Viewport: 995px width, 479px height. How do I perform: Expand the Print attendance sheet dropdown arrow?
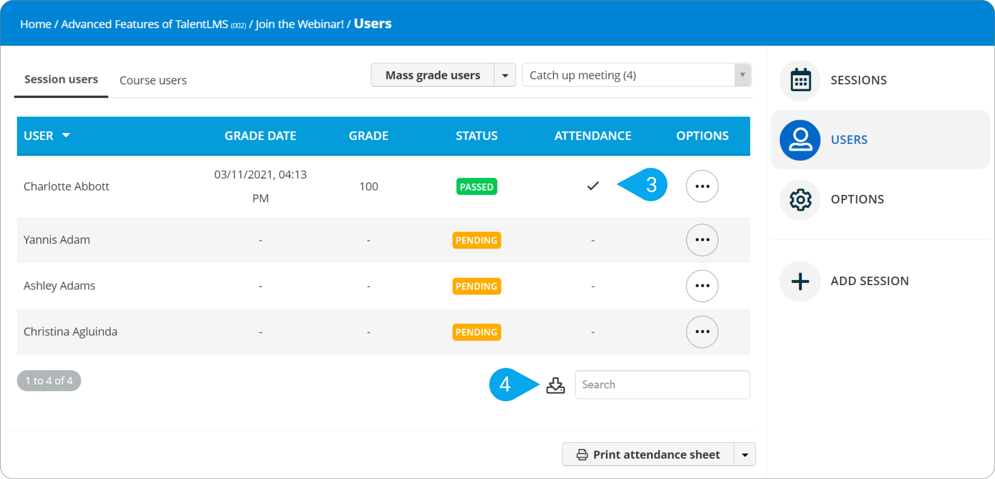point(745,455)
